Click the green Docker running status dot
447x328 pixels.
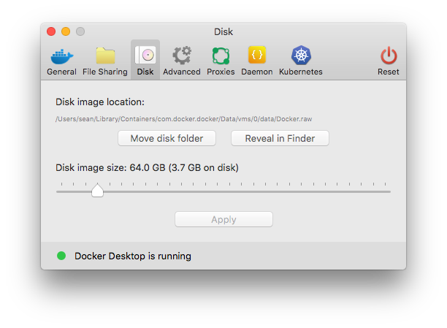[x=61, y=256]
